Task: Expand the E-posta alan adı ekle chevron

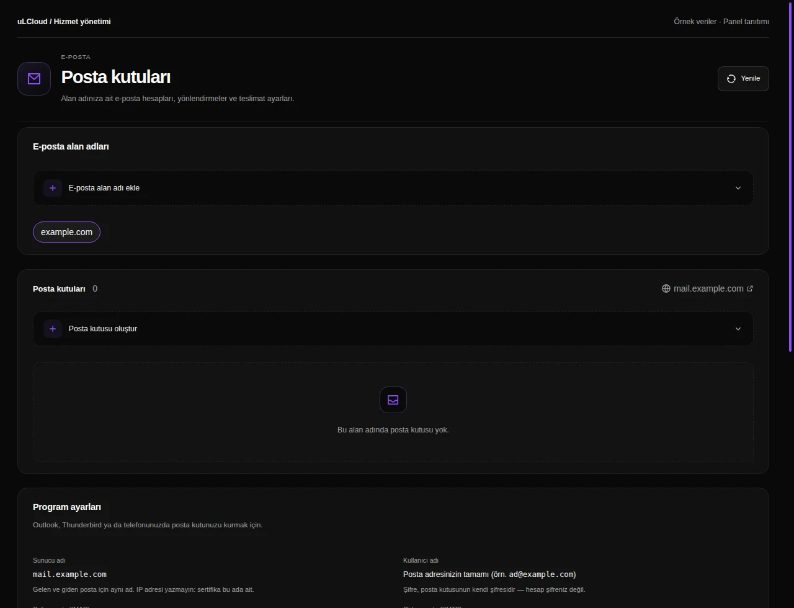Action: pos(738,188)
